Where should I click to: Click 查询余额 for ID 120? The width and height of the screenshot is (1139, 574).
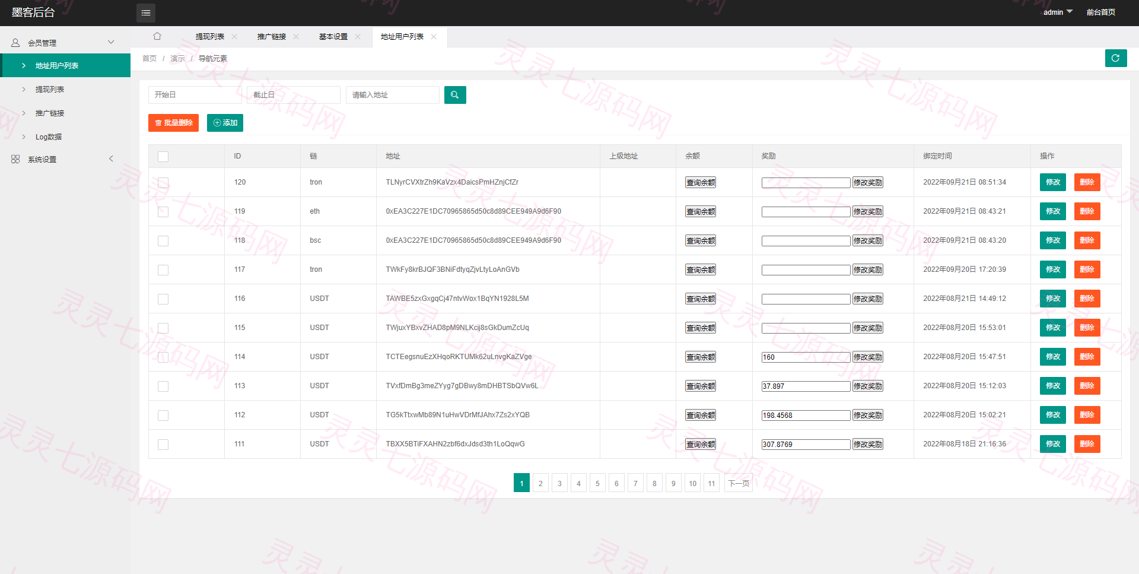pos(701,183)
